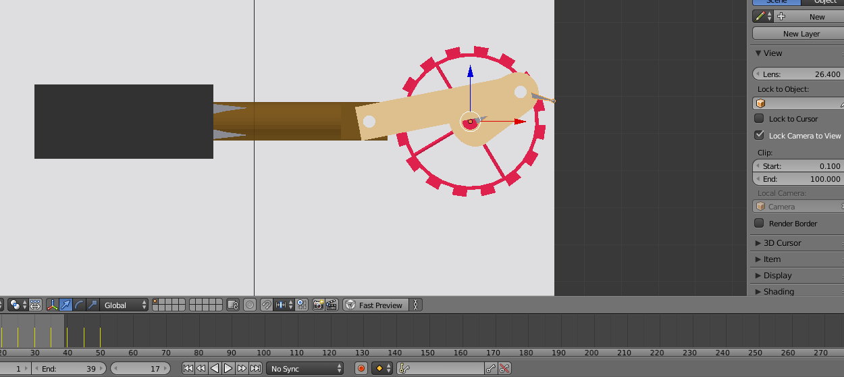This screenshot has width=844, height=377.
Task: Click the snap magnet icon
Action: (267, 305)
